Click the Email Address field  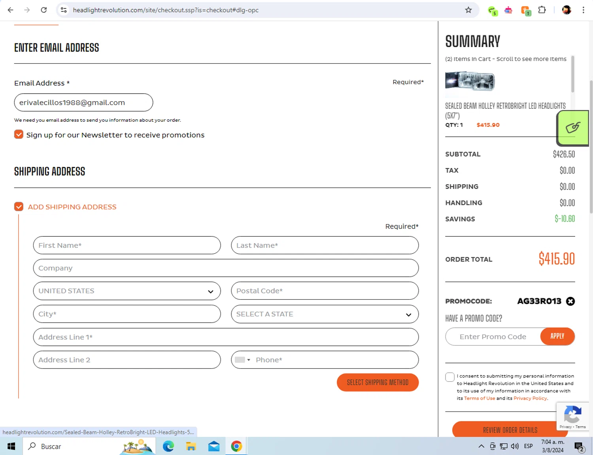(83, 102)
